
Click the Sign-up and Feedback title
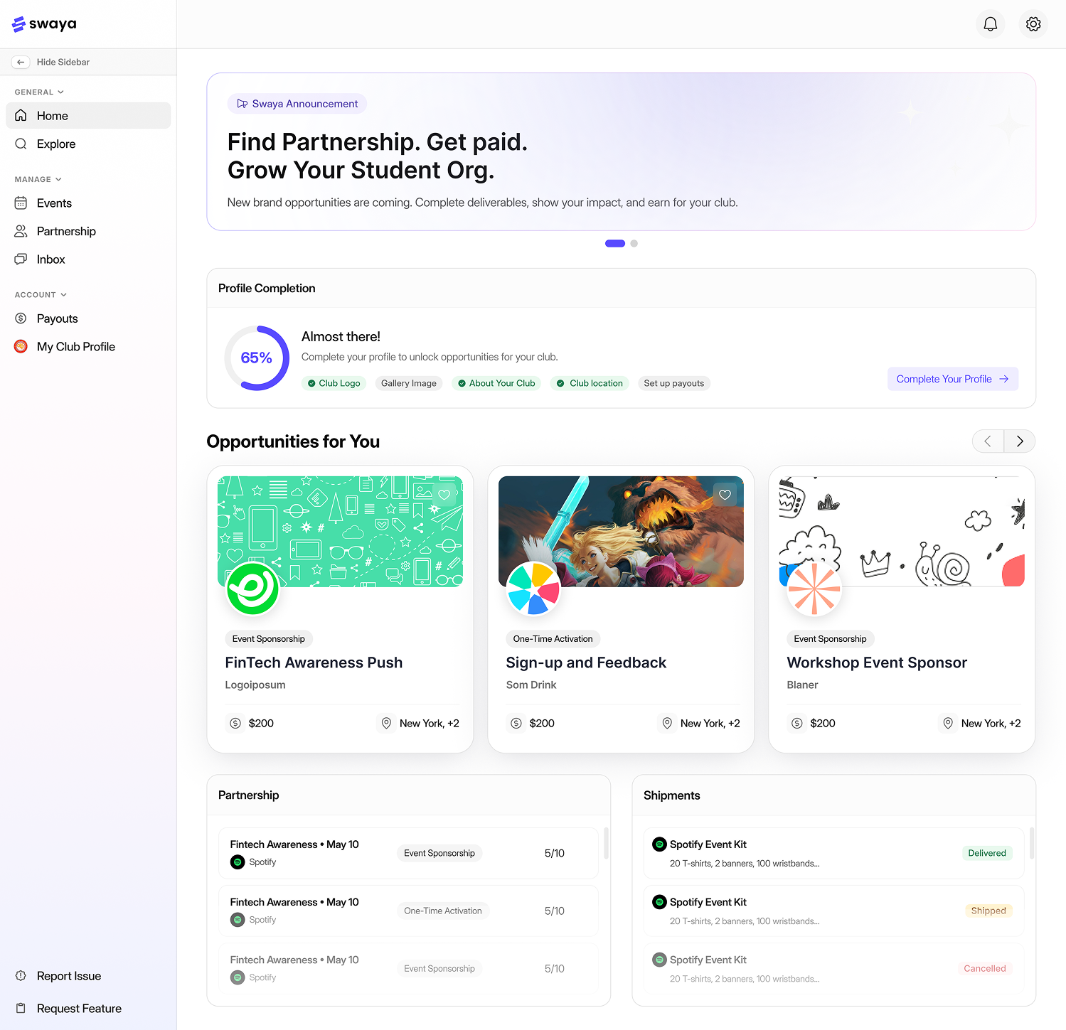[x=586, y=662]
